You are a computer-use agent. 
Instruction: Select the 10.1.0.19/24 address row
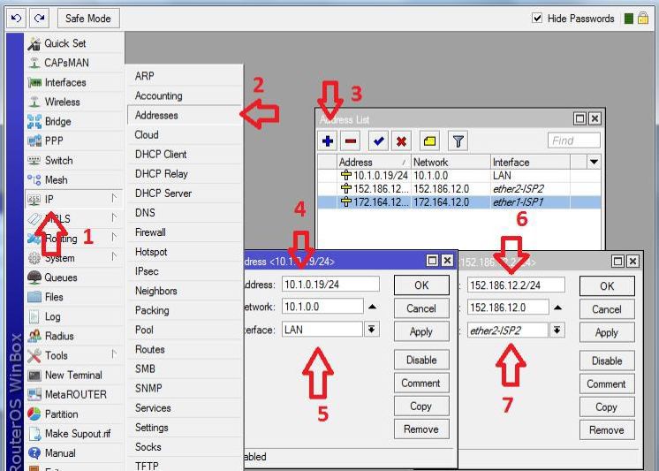tap(459, 175)
